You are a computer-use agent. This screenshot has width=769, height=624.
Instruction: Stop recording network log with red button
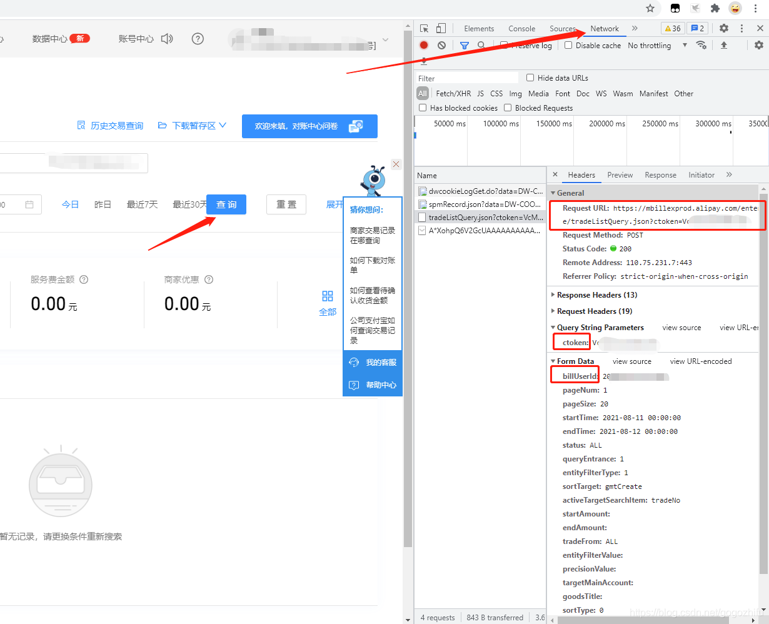coord(424,45)
